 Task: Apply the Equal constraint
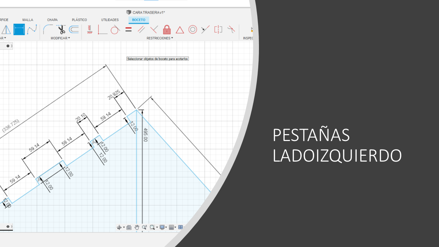(x=128, y=30)
